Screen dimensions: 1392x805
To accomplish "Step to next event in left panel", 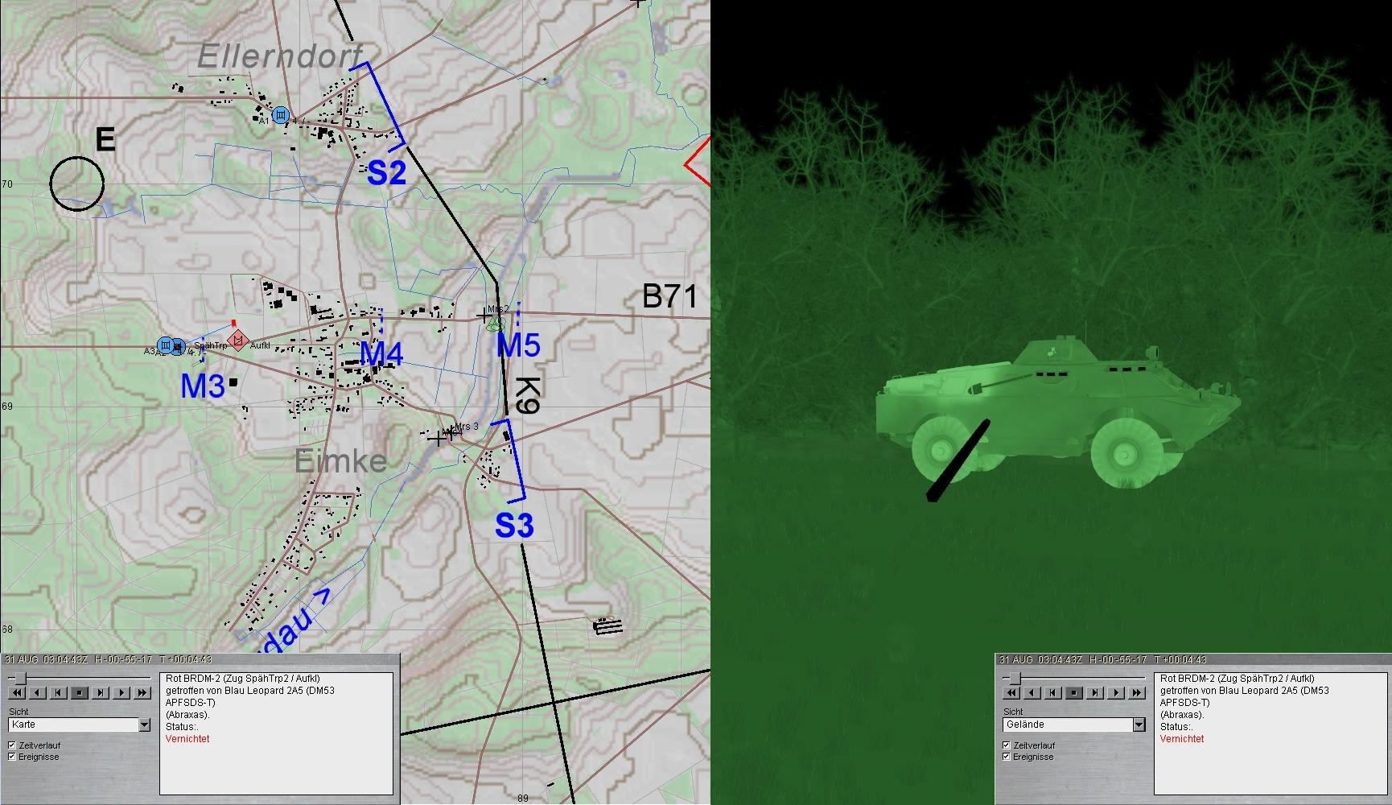I will coord(101,692).
